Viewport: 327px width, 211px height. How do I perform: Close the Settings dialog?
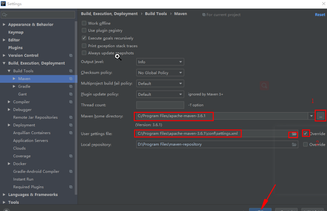tap(324, 4)
